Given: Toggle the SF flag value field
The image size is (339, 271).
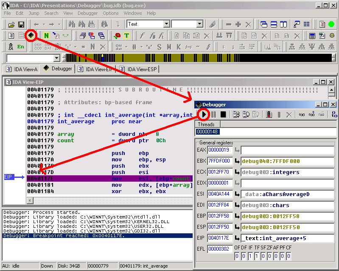Looking at the screenshot, I should point(263,256).
